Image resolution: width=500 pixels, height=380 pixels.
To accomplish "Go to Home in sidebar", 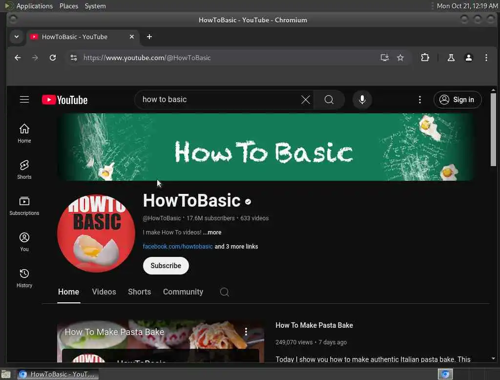I will 24,134.
